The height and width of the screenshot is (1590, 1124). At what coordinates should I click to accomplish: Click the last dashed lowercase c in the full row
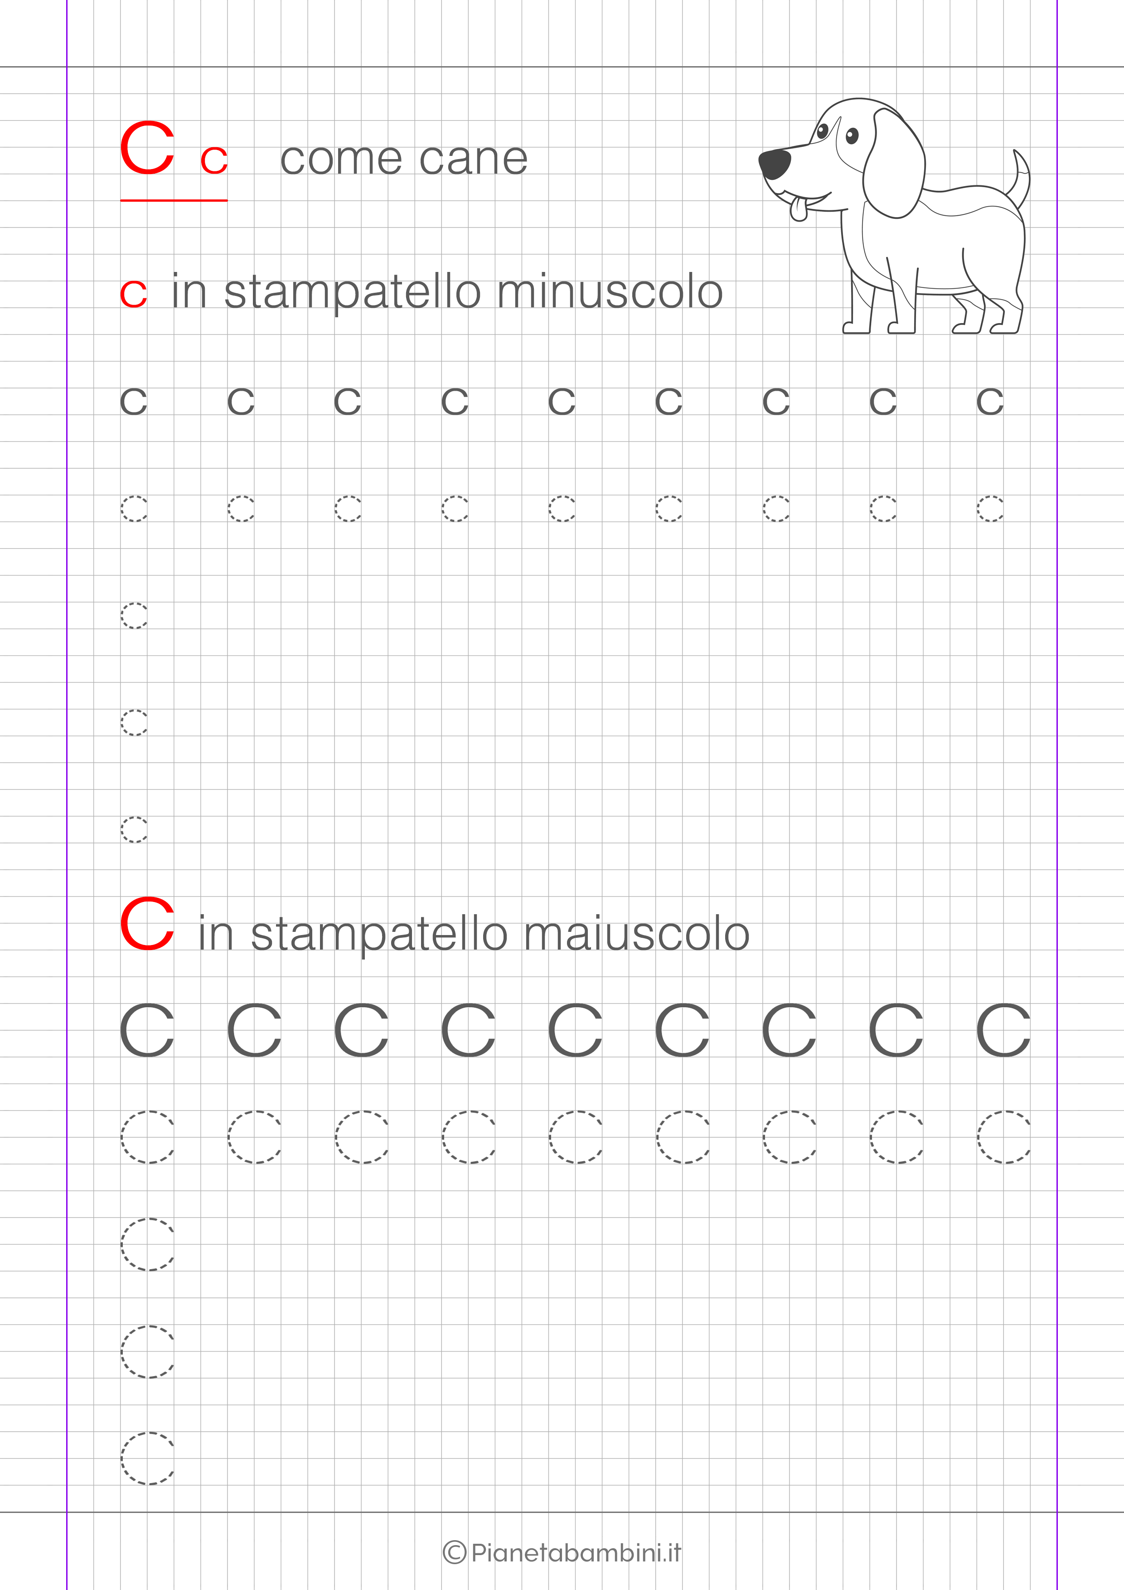990,509
